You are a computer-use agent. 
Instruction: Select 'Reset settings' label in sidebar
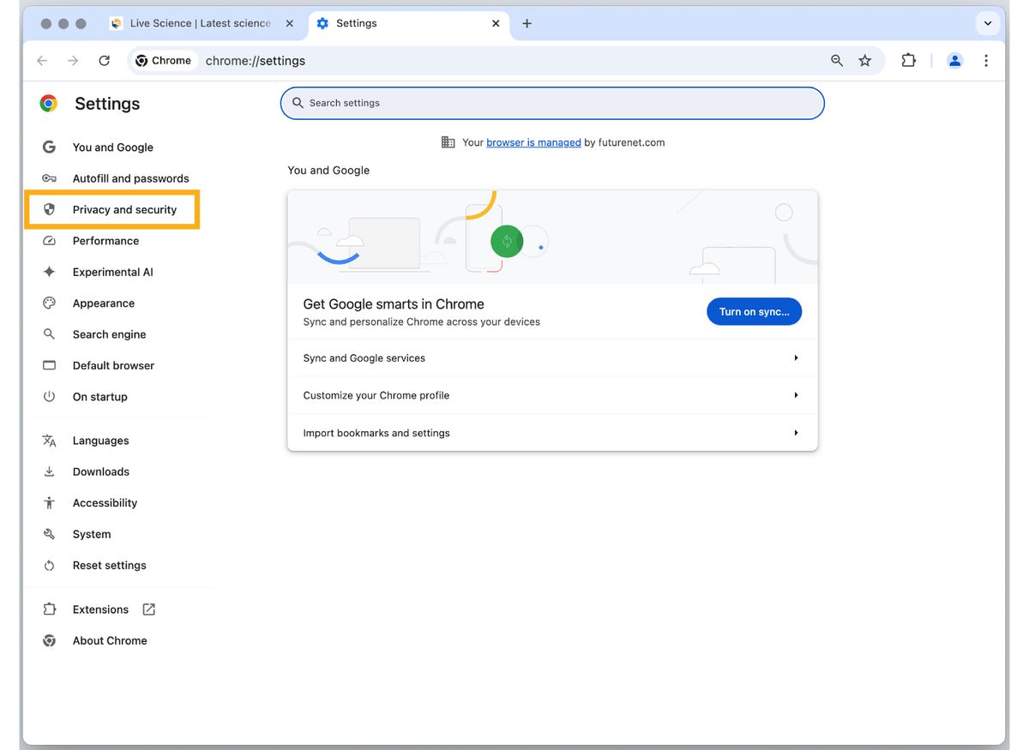pos(109,566)
